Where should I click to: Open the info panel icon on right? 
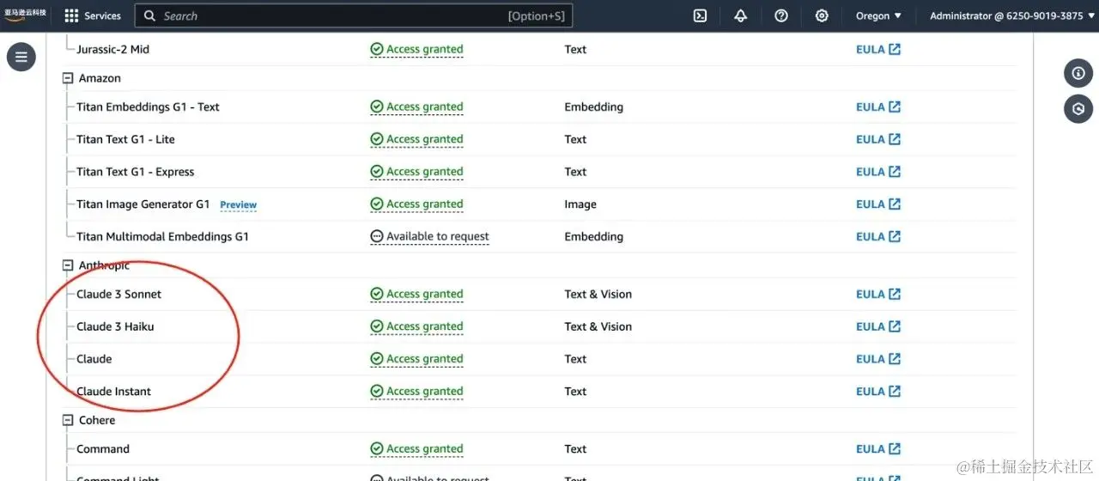click(x=1078, y=73)
